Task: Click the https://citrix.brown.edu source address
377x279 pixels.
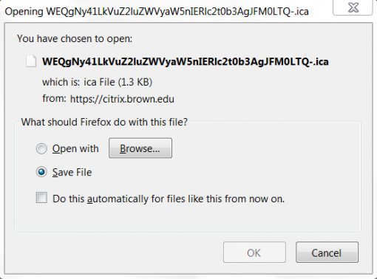Action: [122, 99]
